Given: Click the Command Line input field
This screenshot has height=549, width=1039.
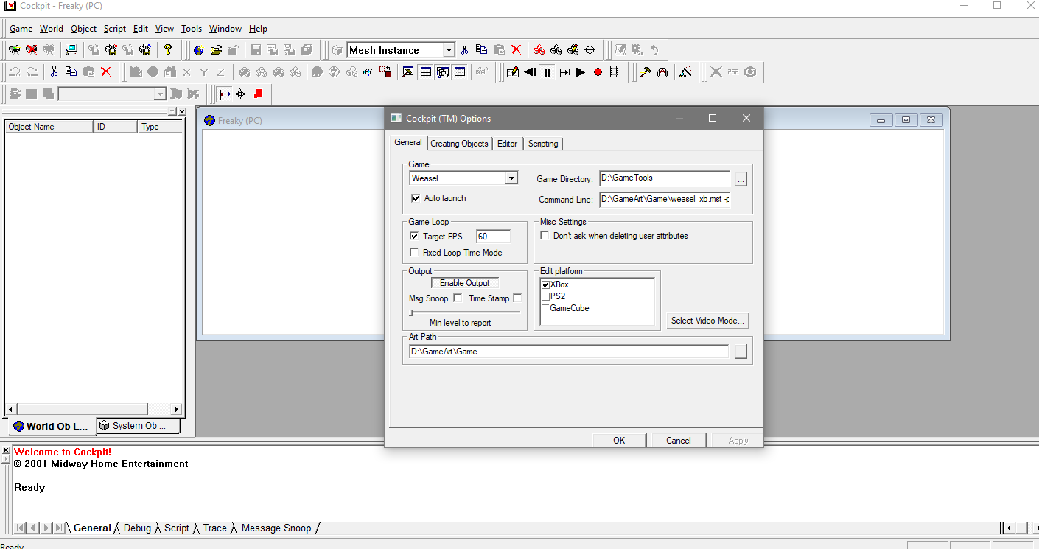Looking at the screenshot, I should 665,200.
